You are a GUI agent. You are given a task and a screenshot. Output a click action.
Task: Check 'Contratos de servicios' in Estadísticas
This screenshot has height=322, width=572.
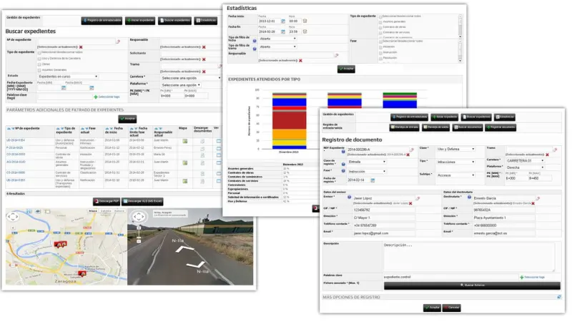coord(380,33)
